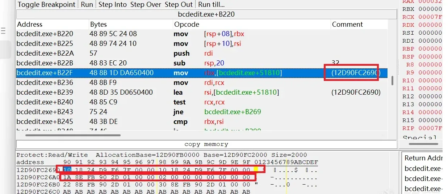Click the RDI register value
448x194 pixels.
pos(430,41)
